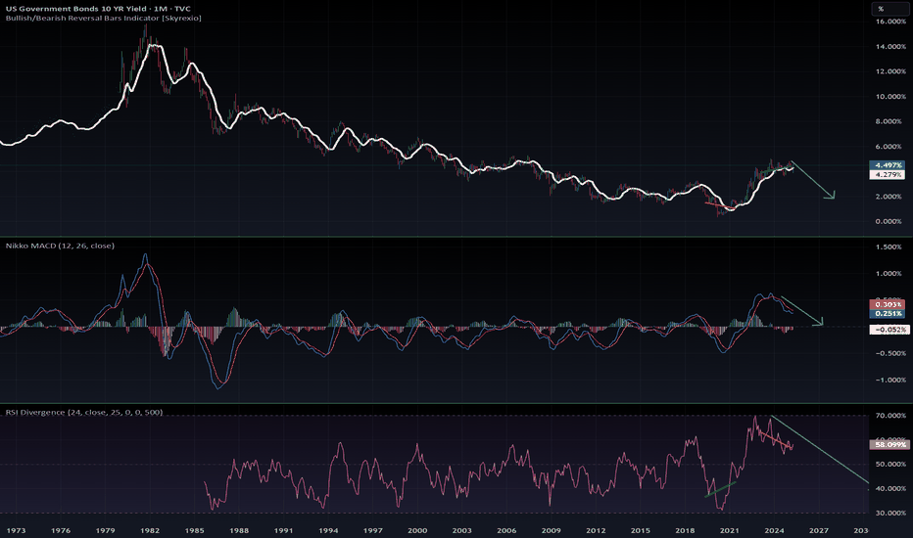Click the 16.000% price axis label
The height and width of the screenshot is (538, 913).
coord(890,21)
